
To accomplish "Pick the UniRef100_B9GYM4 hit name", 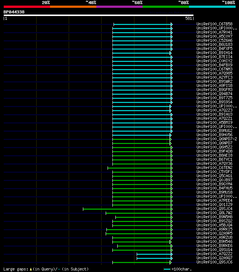I will 214,184.
